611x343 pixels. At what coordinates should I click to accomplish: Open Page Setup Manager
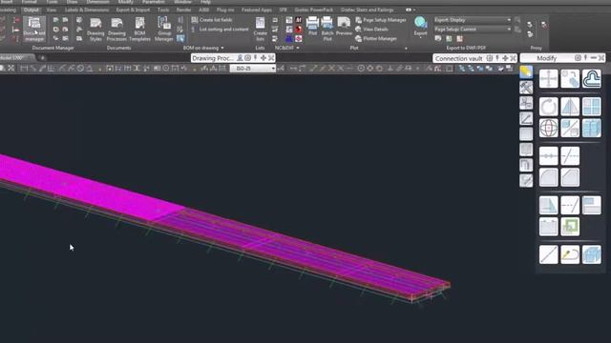click(x=381, y=20)
